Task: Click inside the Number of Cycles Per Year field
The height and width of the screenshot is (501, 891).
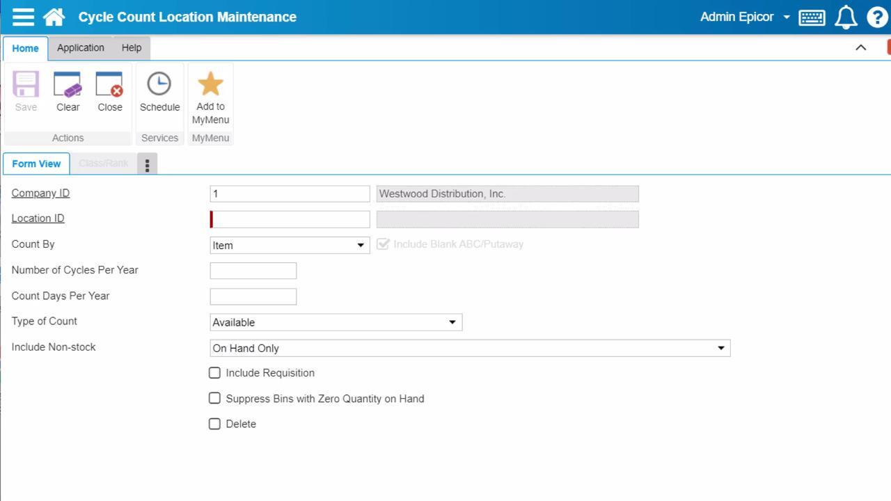Action: point(253,270)
